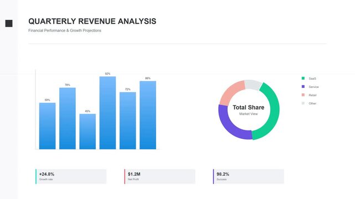Click the tallest bar labeled 92%
The height and width of the screenshot is (199, 355).
(107, 113)
